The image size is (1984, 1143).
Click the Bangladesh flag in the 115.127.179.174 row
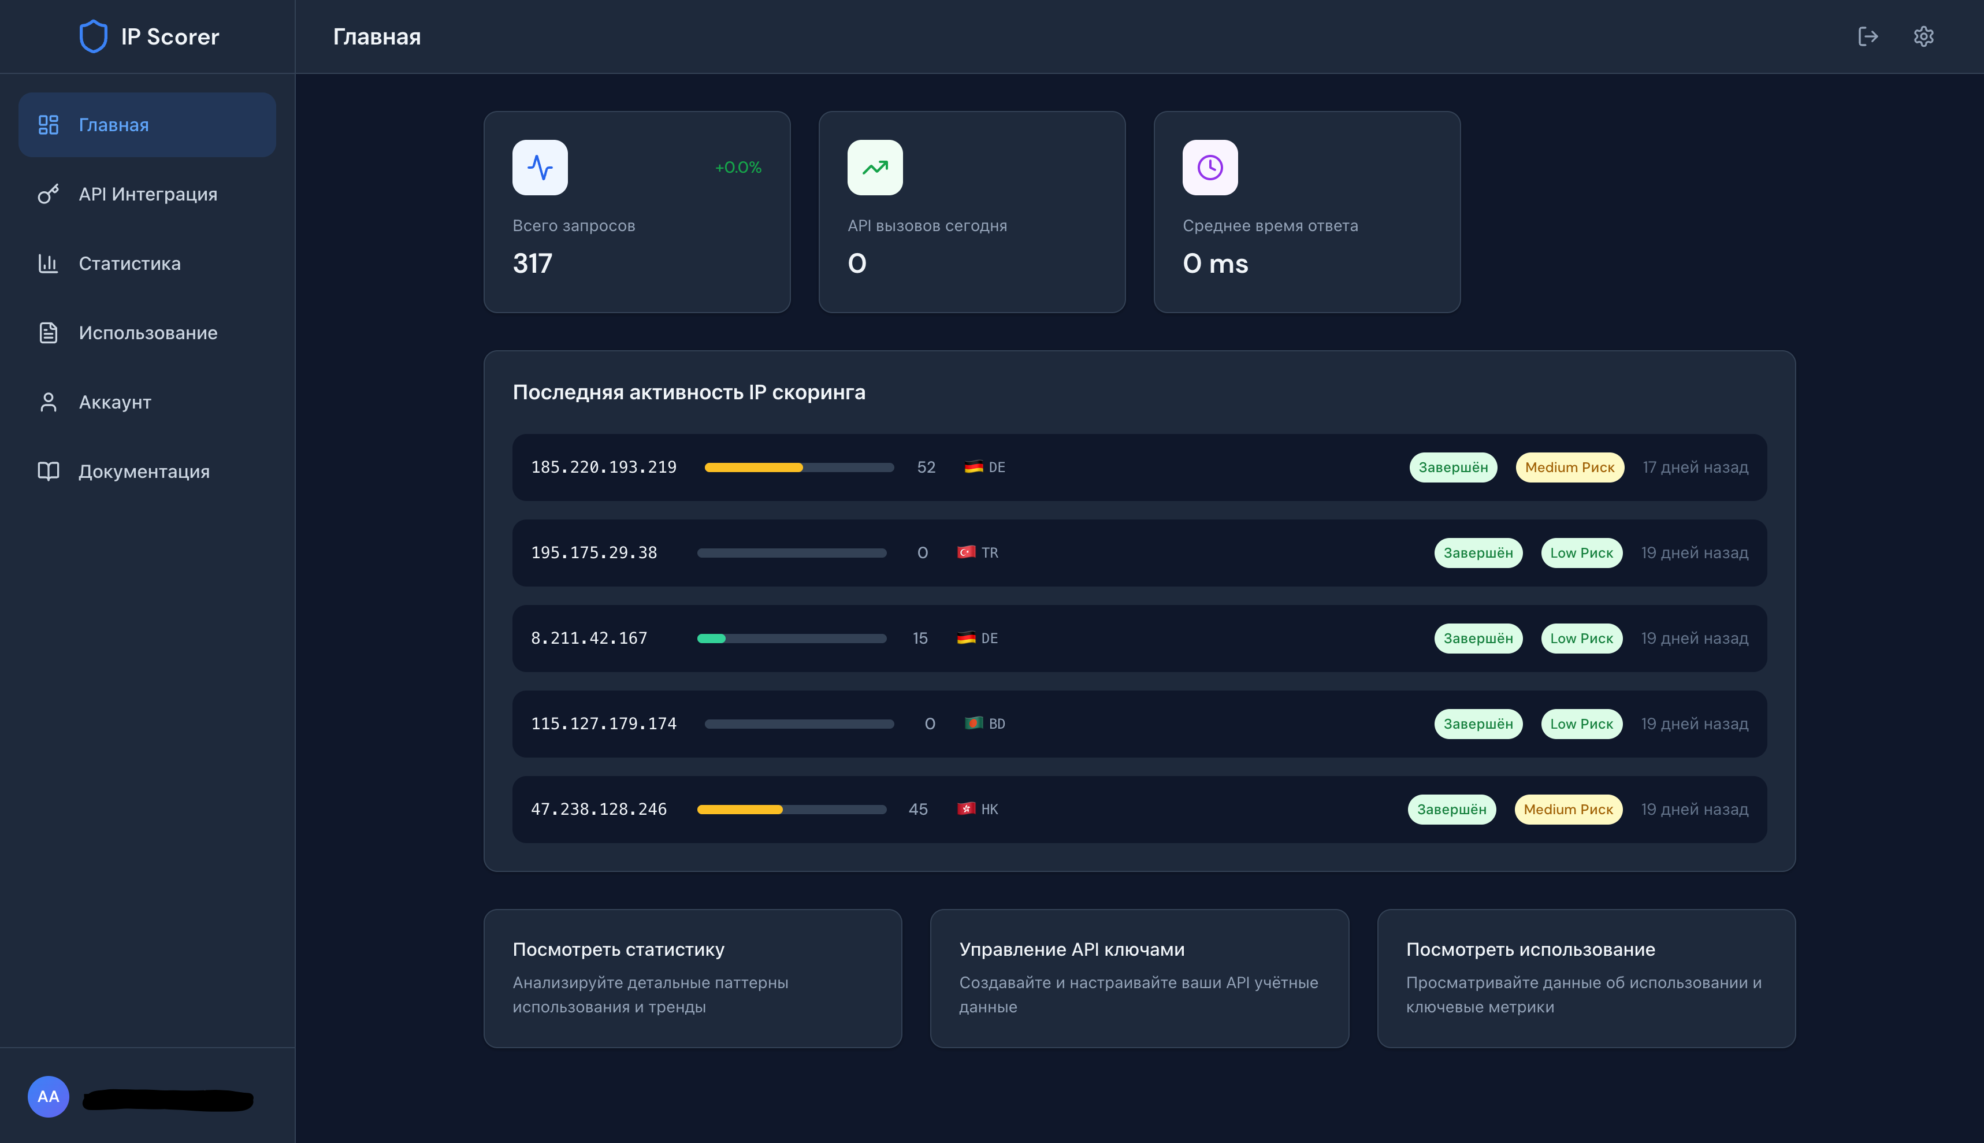(974, 723)
